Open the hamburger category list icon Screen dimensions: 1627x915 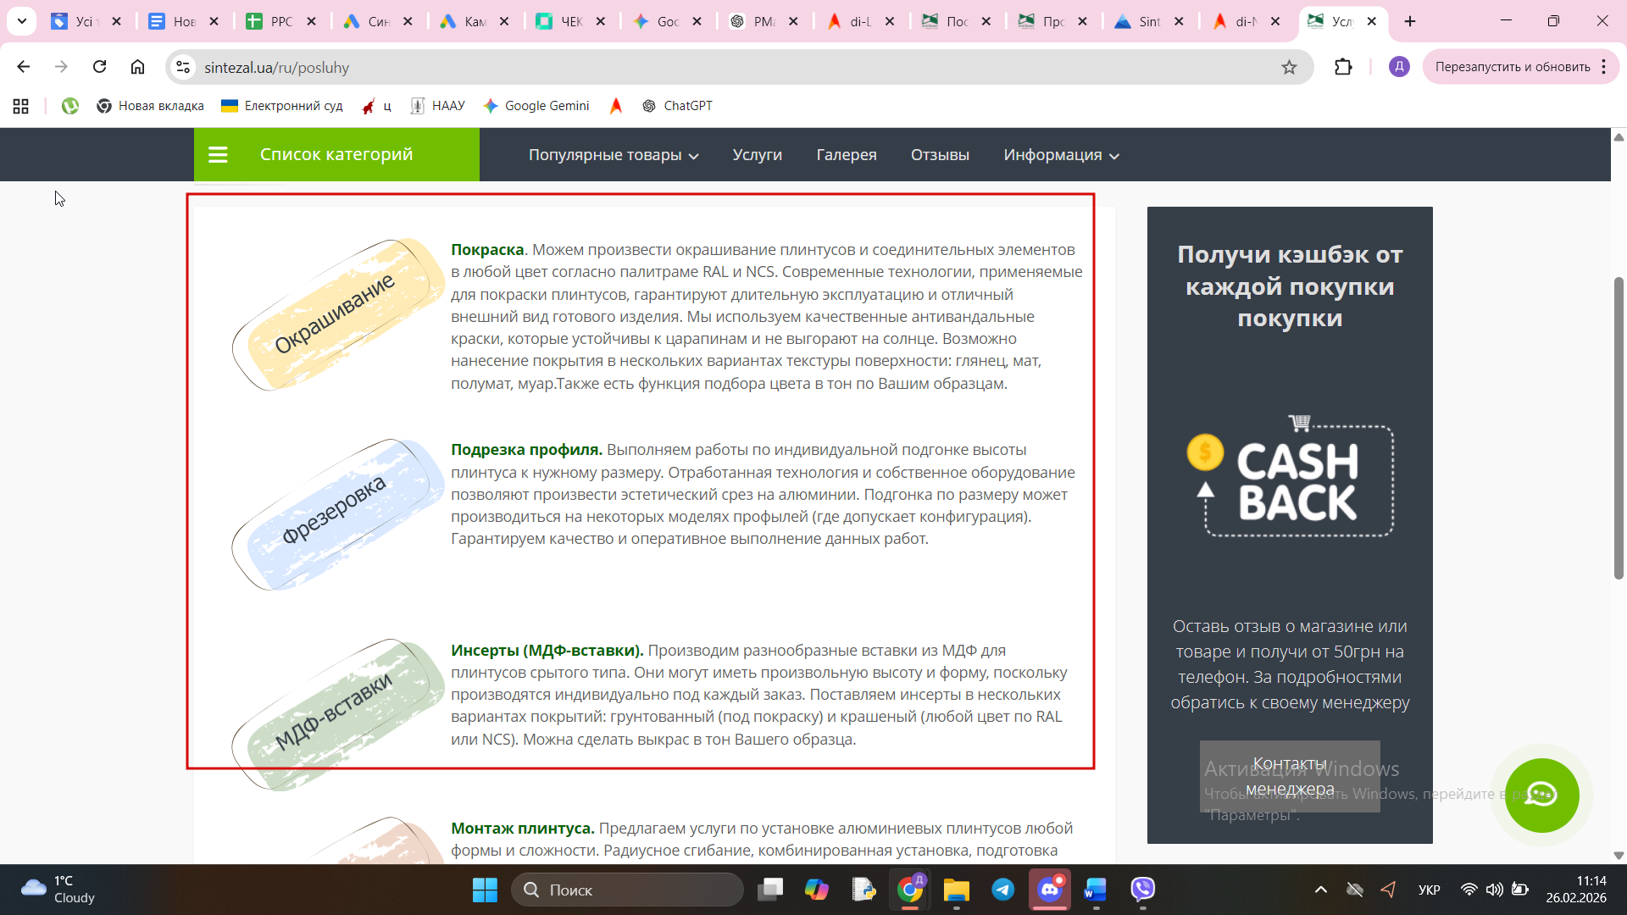tap(218, 154)
